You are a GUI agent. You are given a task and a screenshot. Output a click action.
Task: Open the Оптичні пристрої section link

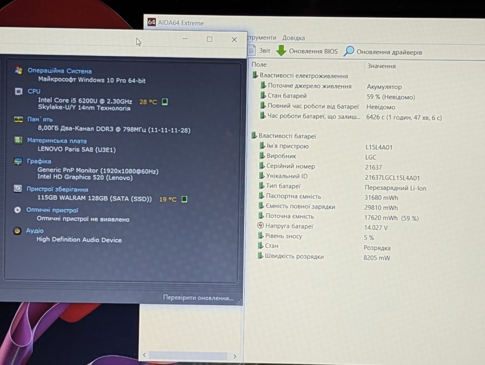[52, 210]
